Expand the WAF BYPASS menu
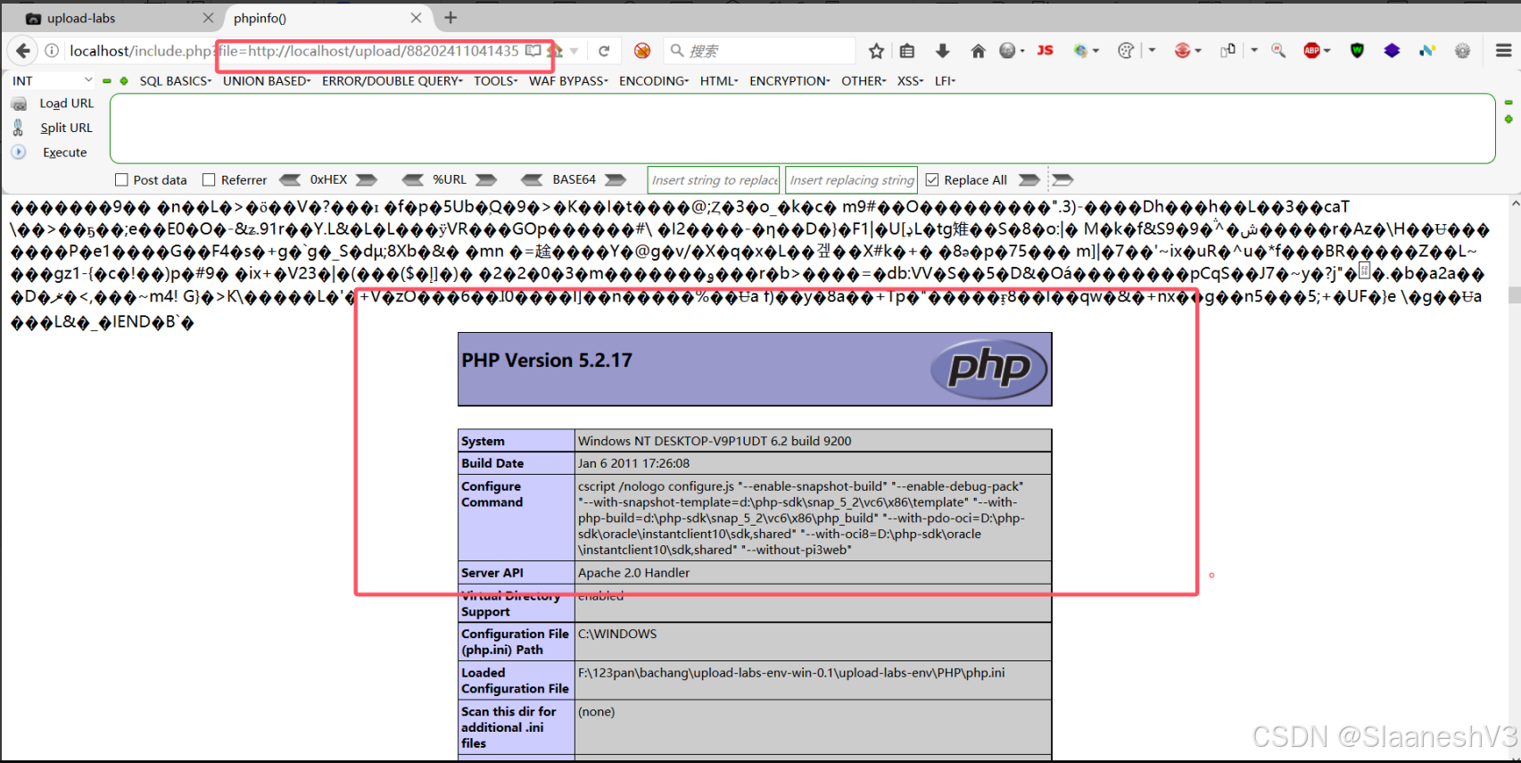Image resolution: width=1521 pixels, height=763 pixels. [x=568, y=80]
